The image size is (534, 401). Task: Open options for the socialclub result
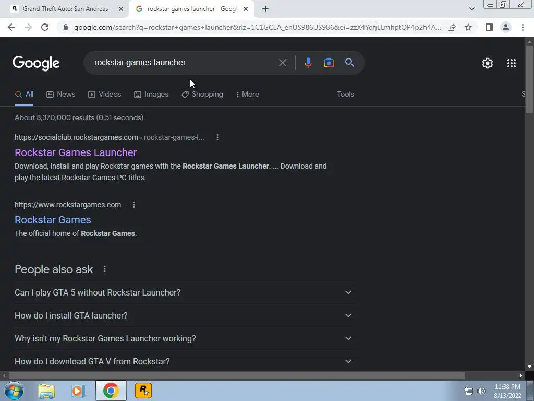(217, 137)
